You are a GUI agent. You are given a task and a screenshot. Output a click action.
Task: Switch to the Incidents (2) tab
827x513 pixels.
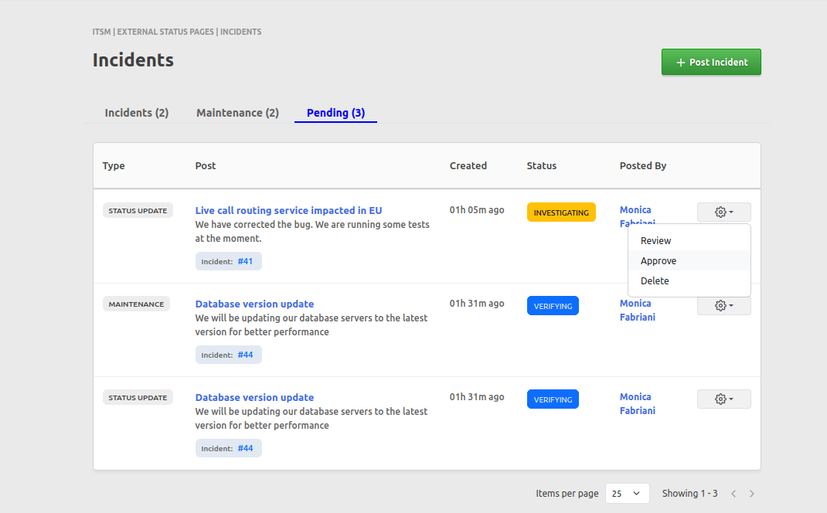coord(137,113)
